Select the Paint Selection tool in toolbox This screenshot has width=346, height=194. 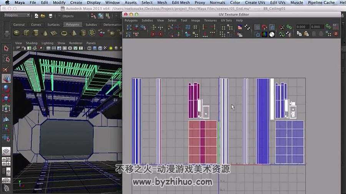pyautogui.click(x=6, y=69)
